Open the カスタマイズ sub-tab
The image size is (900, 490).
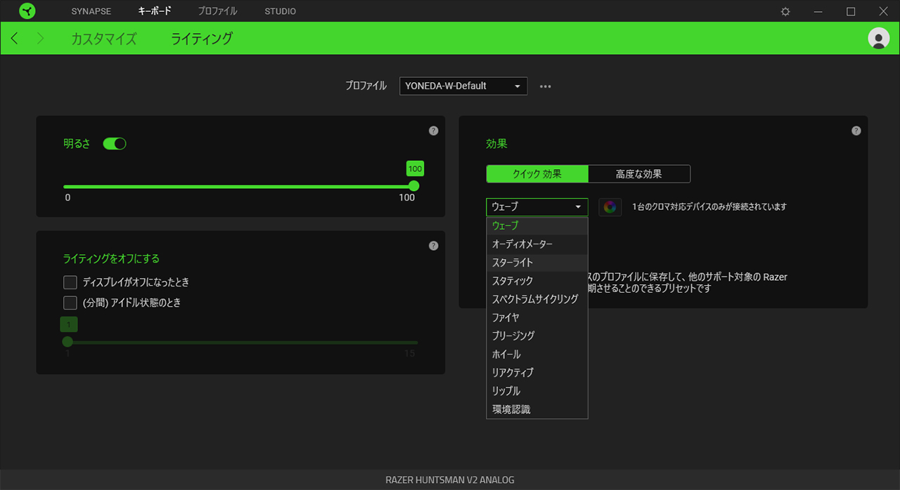tap(104, 39)
